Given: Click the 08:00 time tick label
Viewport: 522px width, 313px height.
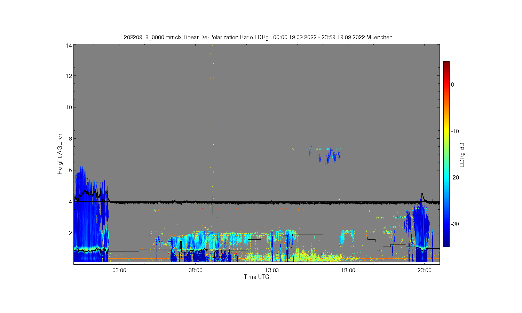Looking at the screenshot, I should click(x=196, y=270).
